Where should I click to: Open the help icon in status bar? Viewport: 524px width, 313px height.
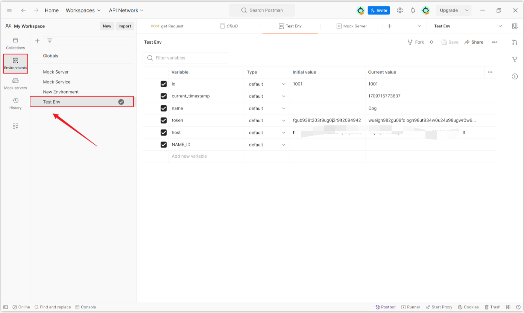pyautogui.click(x=518, y=307)
